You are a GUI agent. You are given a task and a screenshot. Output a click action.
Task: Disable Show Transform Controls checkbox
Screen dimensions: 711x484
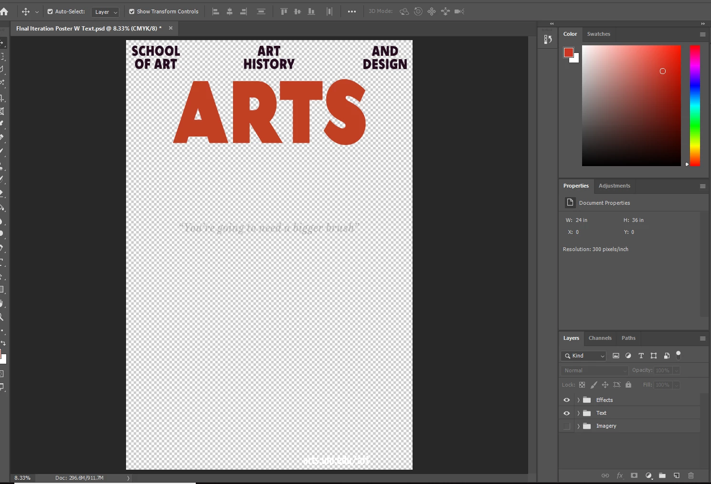click(132, 11)
